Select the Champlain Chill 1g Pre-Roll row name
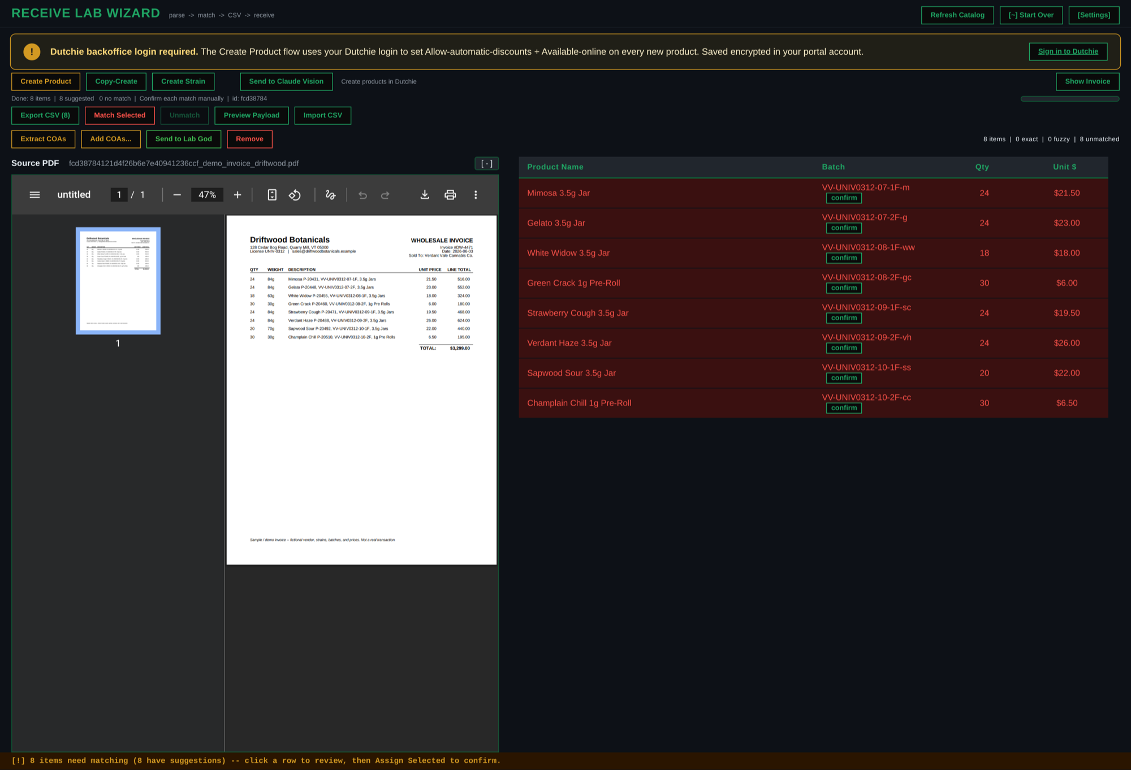Viewport: 1131px width, 770px height. (x=579, y=403)
